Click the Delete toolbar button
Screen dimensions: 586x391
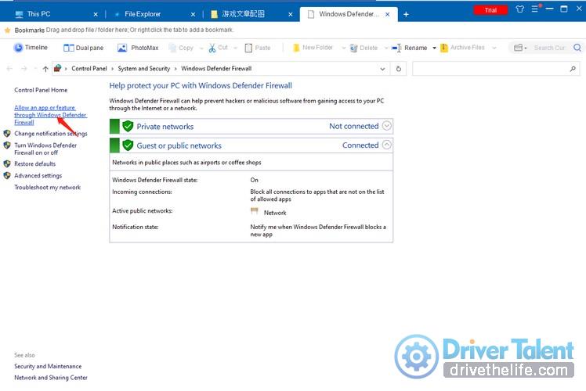tap(364, 48)
